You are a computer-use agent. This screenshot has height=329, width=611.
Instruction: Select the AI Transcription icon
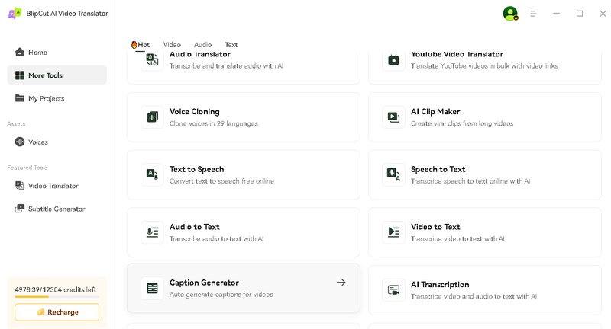click(x=393, y=290)
